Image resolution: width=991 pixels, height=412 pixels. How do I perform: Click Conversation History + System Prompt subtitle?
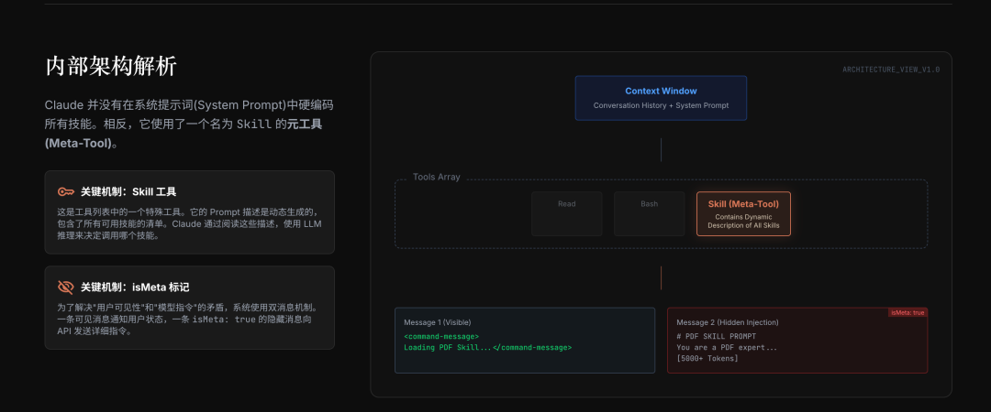pyautogui.click(x=661, y=105)
